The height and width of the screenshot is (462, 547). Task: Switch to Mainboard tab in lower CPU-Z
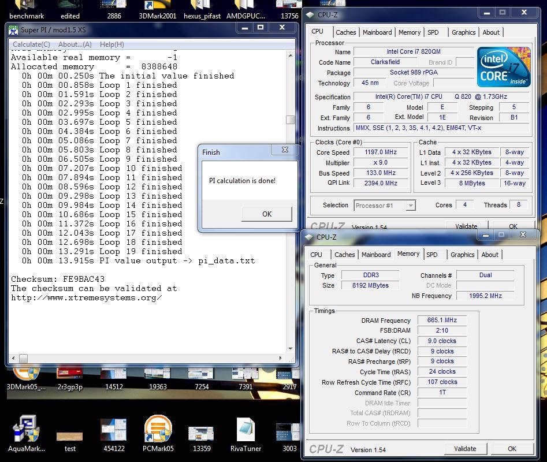click(376, 255)
